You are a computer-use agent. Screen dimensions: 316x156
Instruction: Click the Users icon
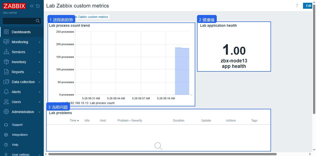tap(6, 102)
